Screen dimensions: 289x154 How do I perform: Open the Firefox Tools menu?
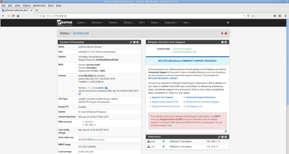pyautogui.click(x=51, y=6)
